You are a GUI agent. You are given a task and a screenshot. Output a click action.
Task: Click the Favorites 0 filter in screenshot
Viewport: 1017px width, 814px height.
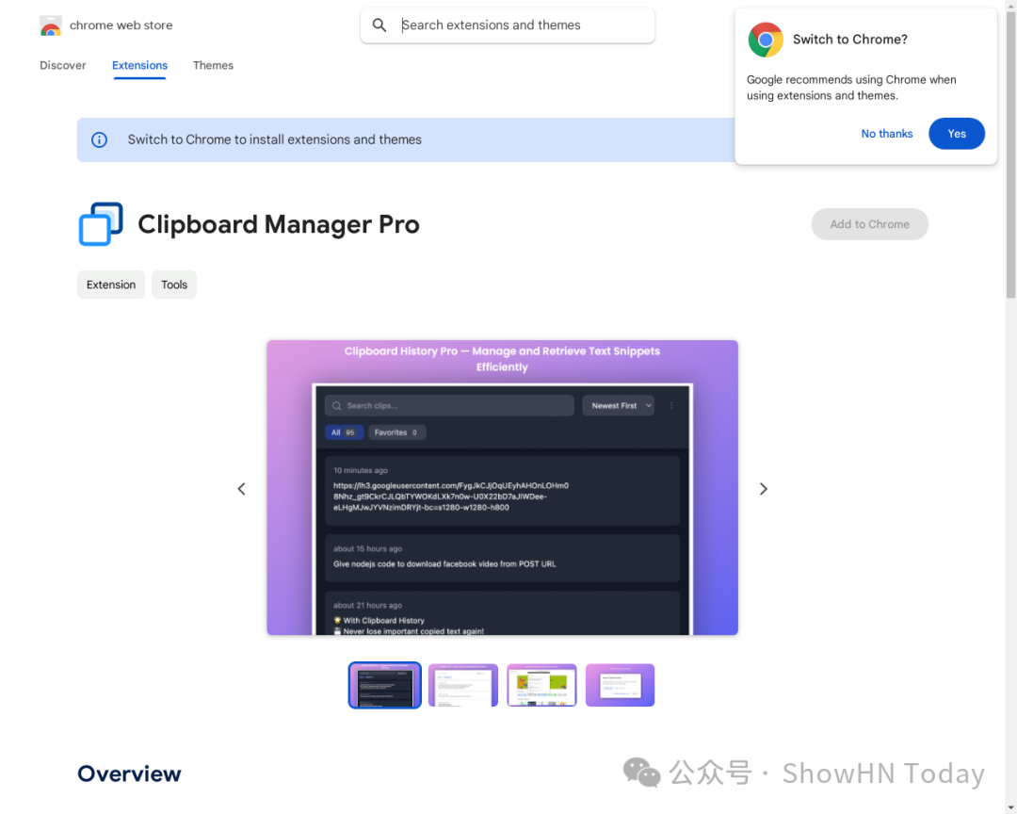pyautogui.click(x=397, y=432)
